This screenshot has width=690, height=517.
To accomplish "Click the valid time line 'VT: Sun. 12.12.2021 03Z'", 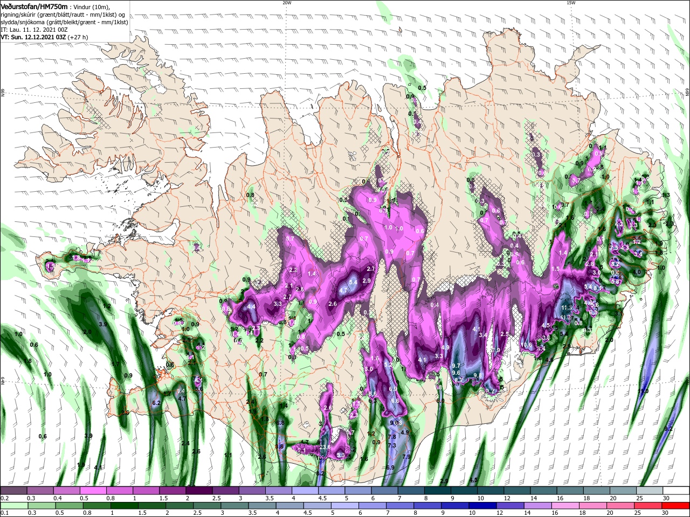I will click(33, 37).
